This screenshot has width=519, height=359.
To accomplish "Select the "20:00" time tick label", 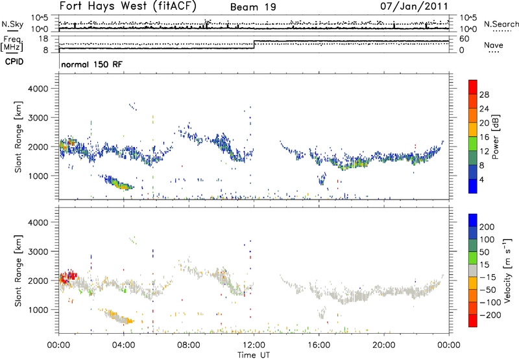I will point(384,345).
